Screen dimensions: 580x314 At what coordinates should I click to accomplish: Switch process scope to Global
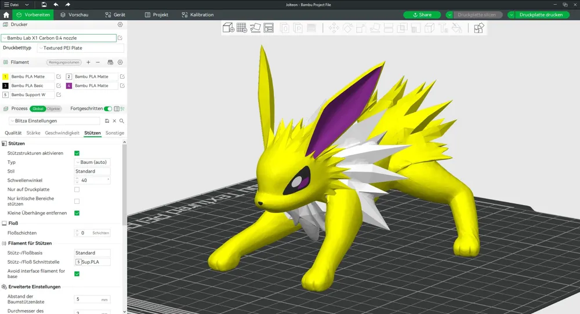(x=38, y=108)
